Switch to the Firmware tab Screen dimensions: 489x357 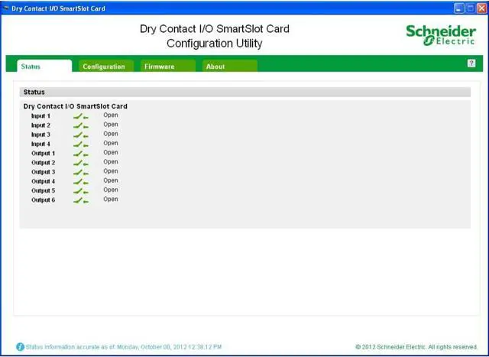point(159,67)
